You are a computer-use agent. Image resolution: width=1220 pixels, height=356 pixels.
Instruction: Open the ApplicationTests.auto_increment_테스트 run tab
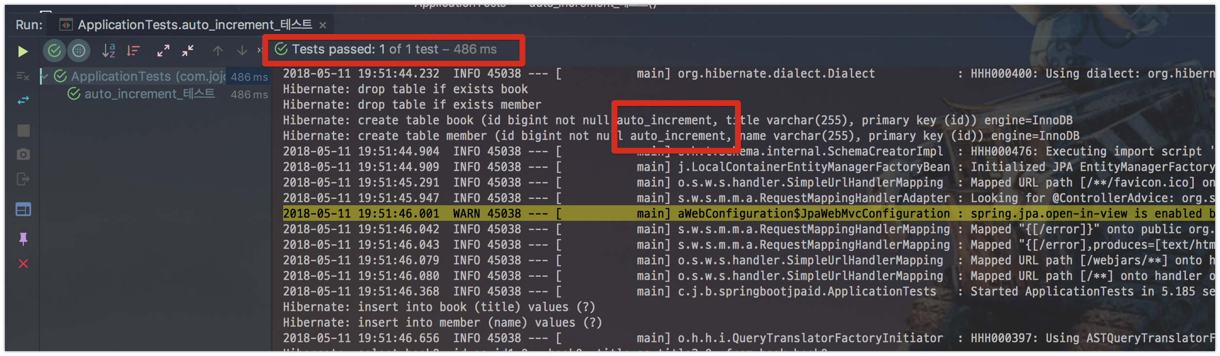[195, 24]
